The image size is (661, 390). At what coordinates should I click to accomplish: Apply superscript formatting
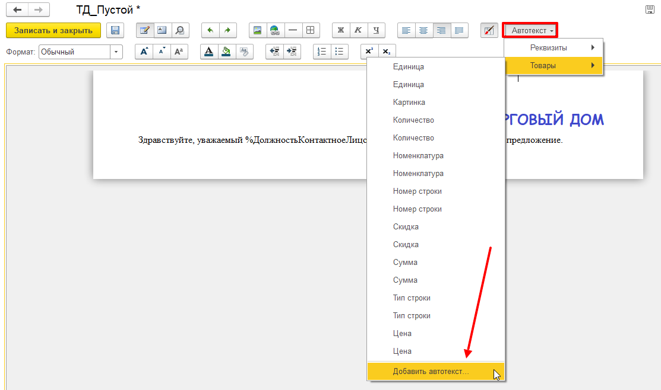point(369,52)
